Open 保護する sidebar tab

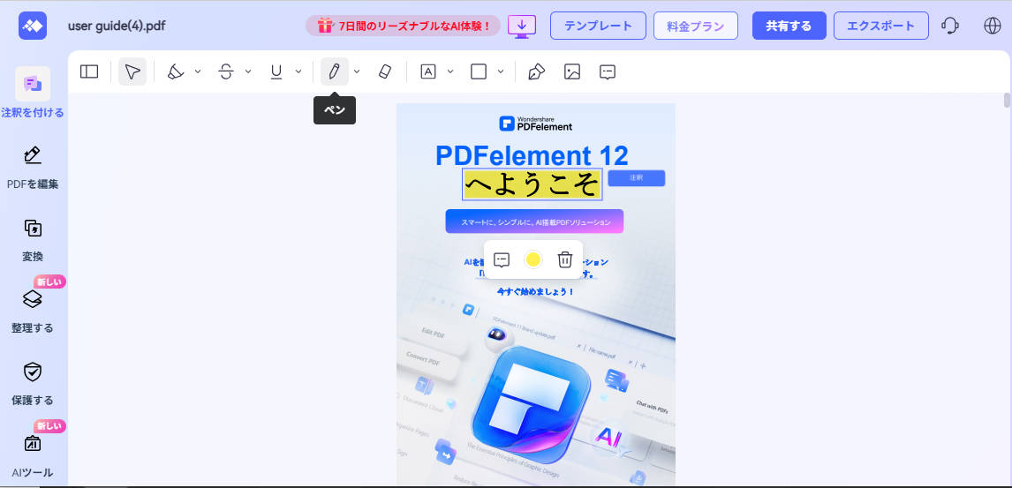33,383
